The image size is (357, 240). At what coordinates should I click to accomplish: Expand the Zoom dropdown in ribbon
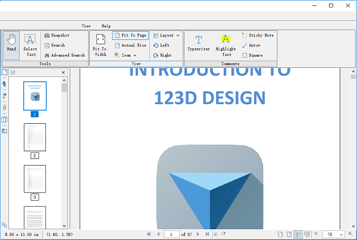coord(126,55)
